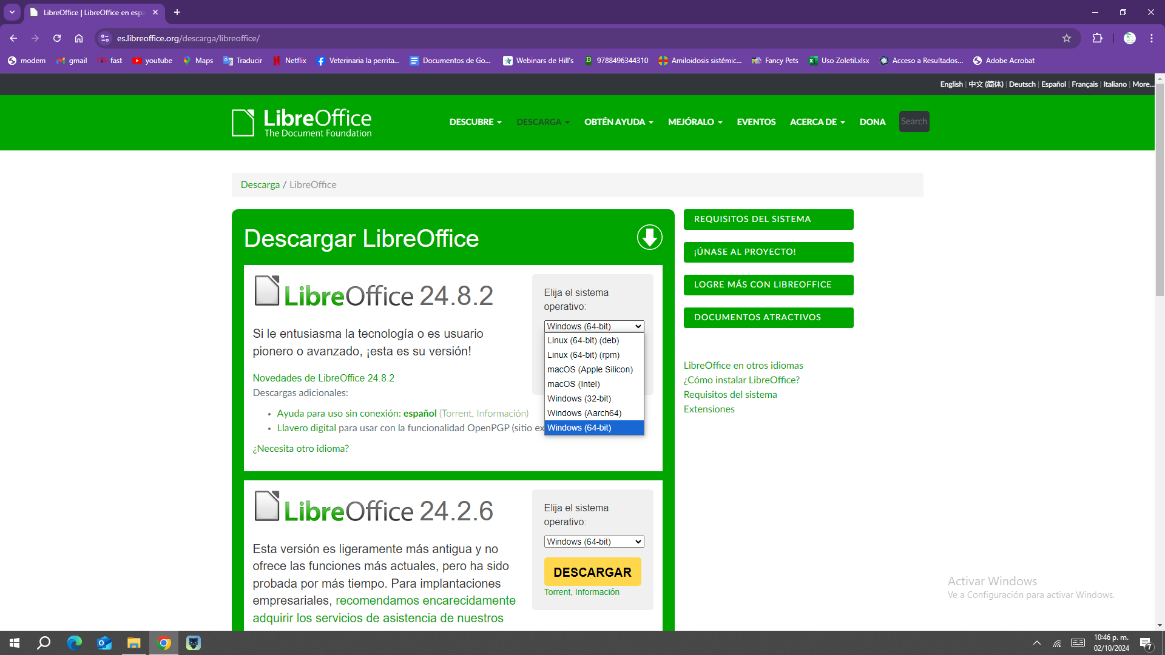Click the site Search field
This screenshot has height=655, width=1165.
pos(914,121)
